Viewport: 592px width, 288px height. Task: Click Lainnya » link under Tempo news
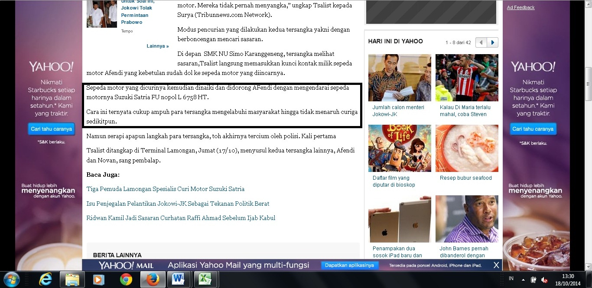pyautogui.click(x=158, y=46)
